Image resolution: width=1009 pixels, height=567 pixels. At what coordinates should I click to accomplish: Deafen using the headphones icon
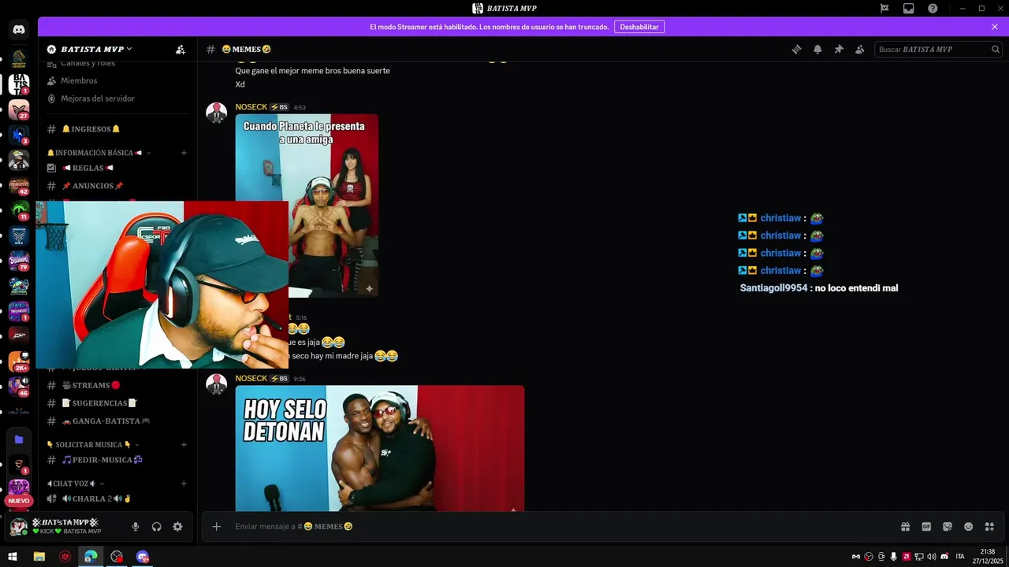[x=156, y=527]
